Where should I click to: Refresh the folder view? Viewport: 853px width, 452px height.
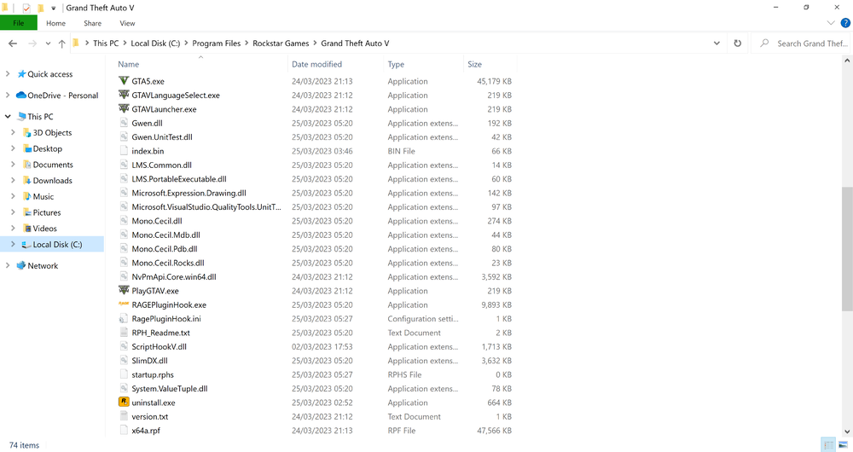pyautogui.click(x=738, y=43)
